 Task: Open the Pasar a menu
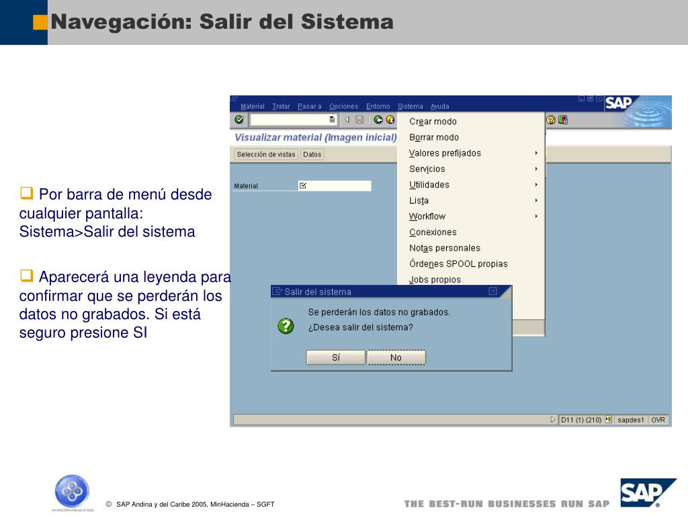coord(309,106)
